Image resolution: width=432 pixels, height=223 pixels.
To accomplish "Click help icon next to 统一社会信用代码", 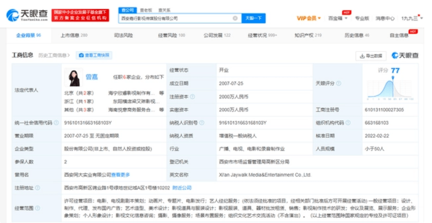I will [56, 123].
